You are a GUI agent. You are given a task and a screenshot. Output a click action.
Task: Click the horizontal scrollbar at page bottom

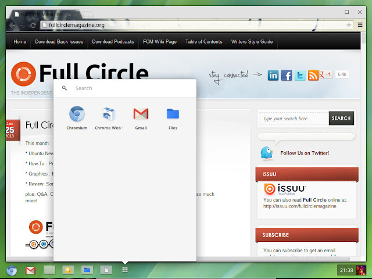[x=178, y=259]
